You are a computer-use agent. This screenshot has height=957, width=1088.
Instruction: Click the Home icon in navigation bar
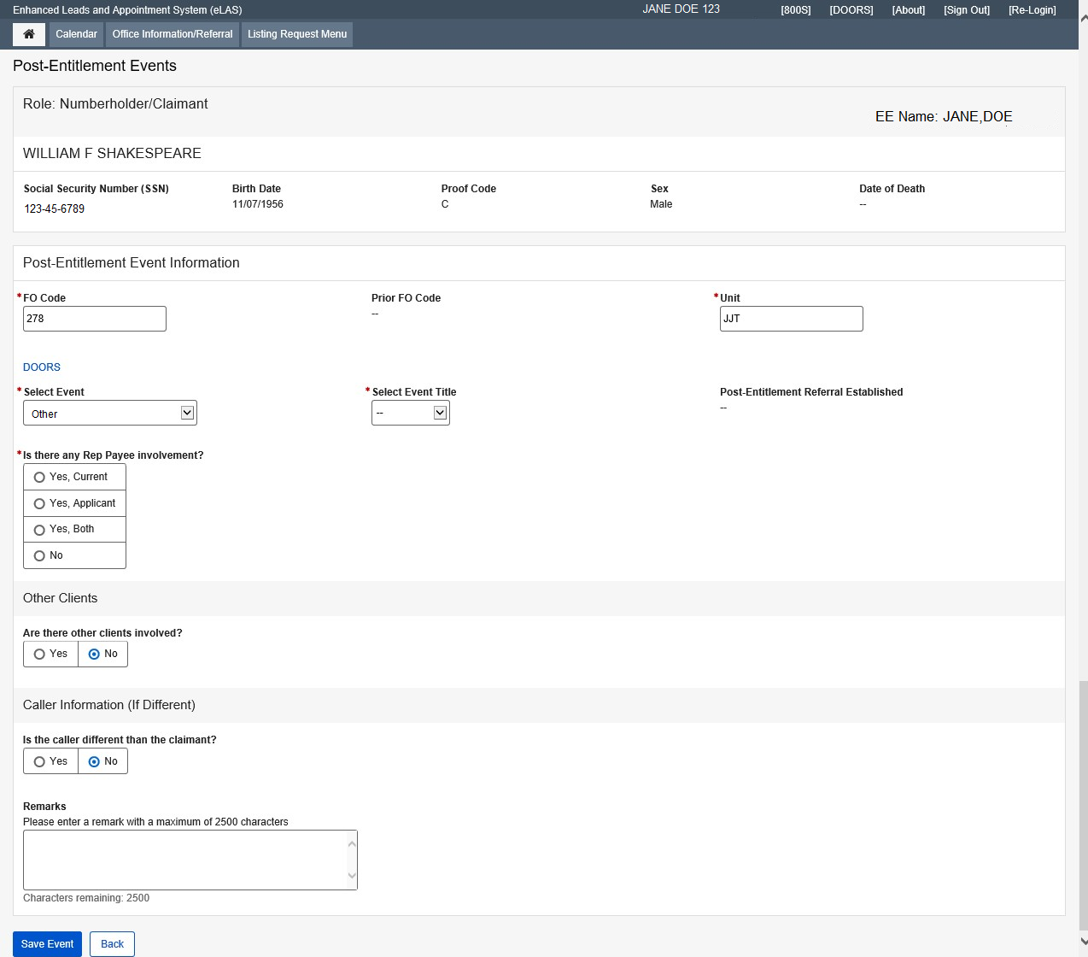point(29,34)
